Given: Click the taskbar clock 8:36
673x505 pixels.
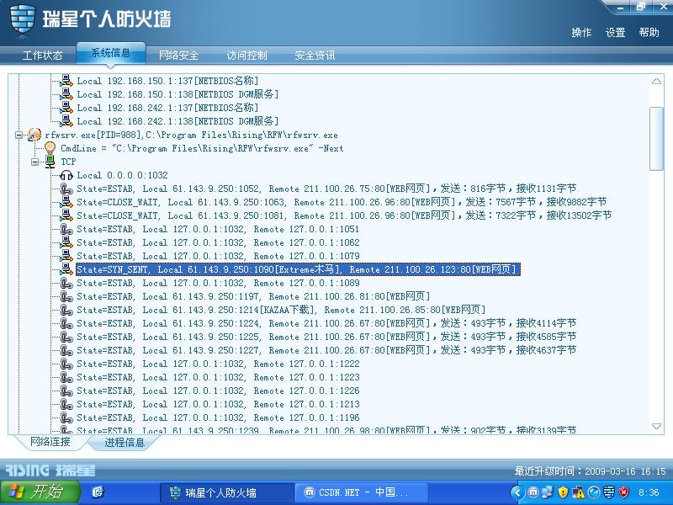Looking at the screenshot, I should (649, 492).
